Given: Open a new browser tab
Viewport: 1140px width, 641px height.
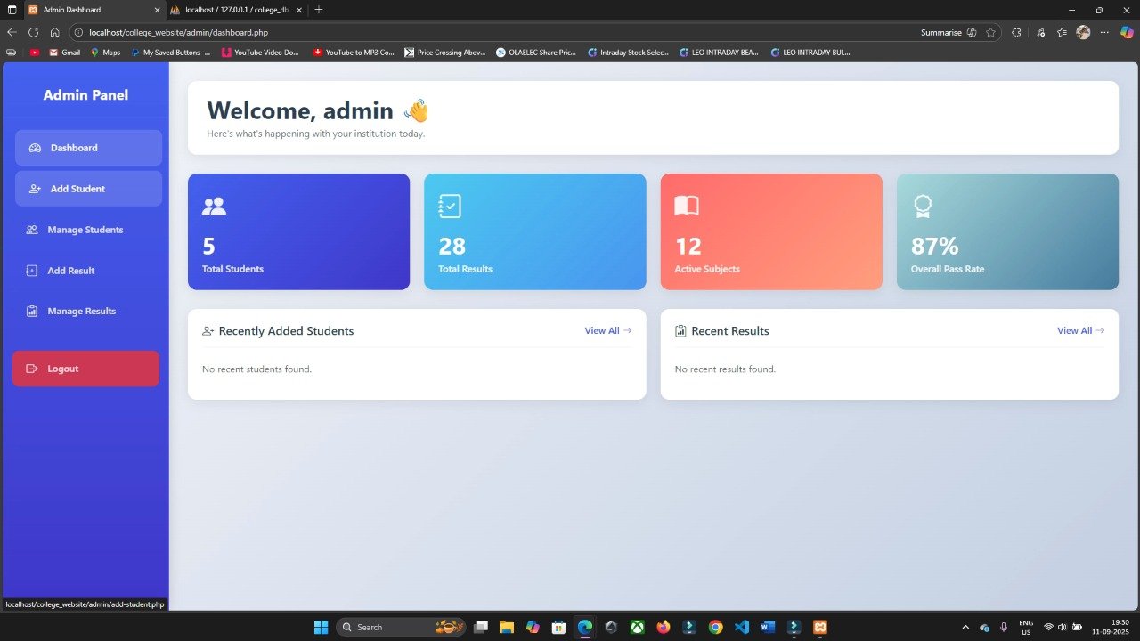Looking at the screenshot, I should click(319, 10).
